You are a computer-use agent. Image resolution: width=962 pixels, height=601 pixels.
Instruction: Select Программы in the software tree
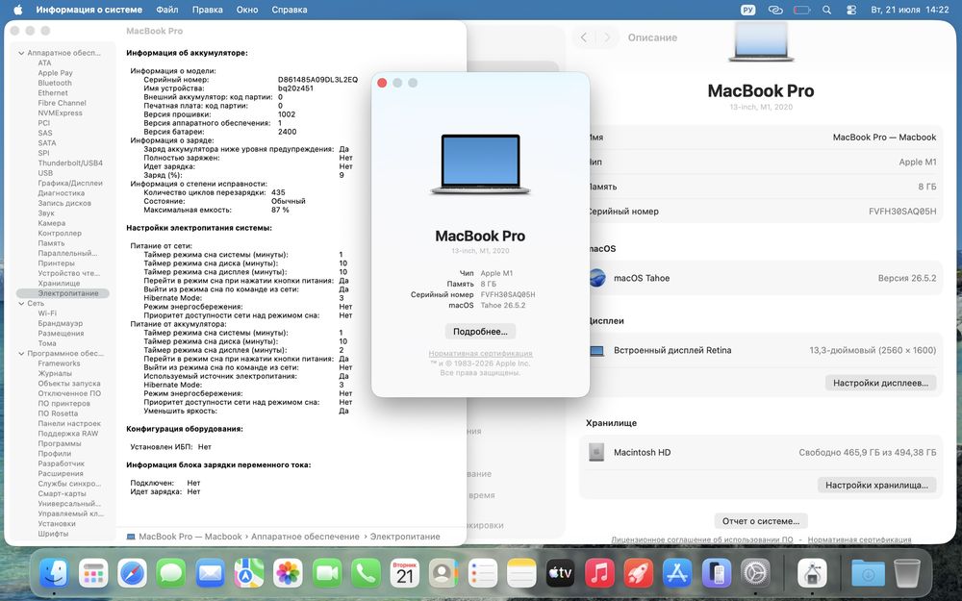[x=60, y=444]
